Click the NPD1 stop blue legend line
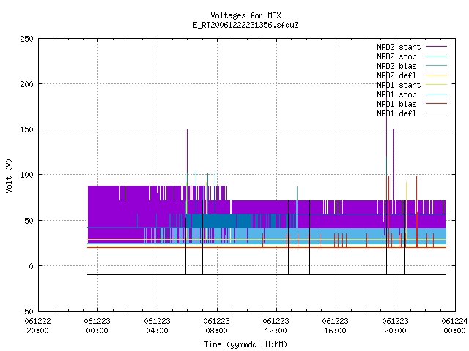Image resolution: width=469 pixels, height=351 pixels. click(436, 94)
